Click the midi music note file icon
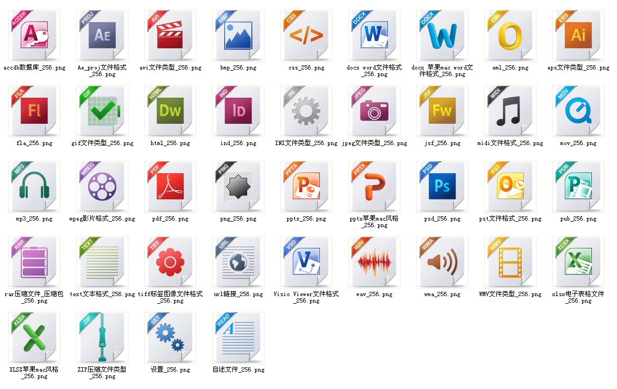 pos(510,111)
